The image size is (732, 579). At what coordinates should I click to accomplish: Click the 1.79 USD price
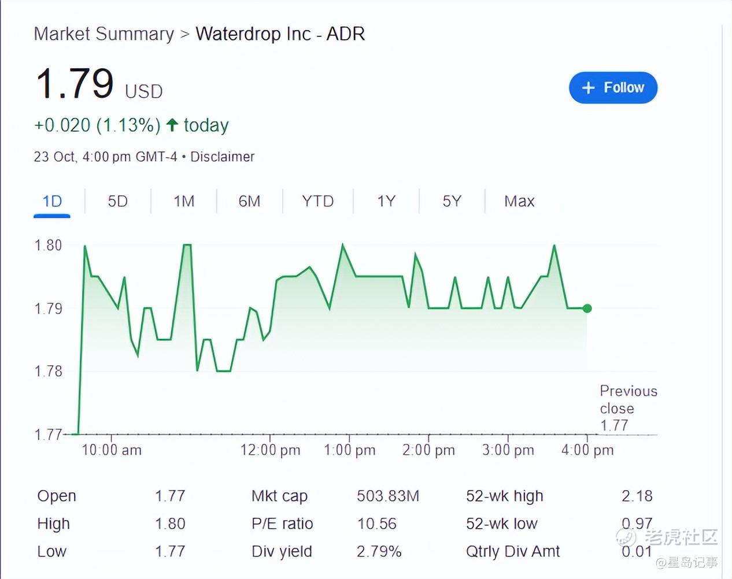tap(75, 84)
